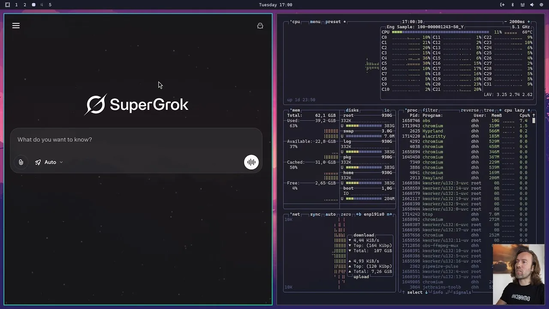
Task: Open the volume icon in the status bar
Action: click(532, 5)
